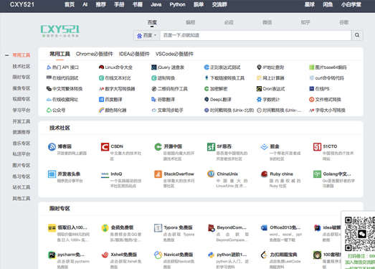Open Typora 免费版 card

(174, 233)
